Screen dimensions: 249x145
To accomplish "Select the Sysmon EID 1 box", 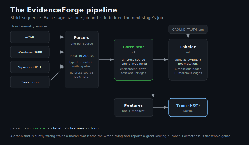I will [x=30, y=67].
